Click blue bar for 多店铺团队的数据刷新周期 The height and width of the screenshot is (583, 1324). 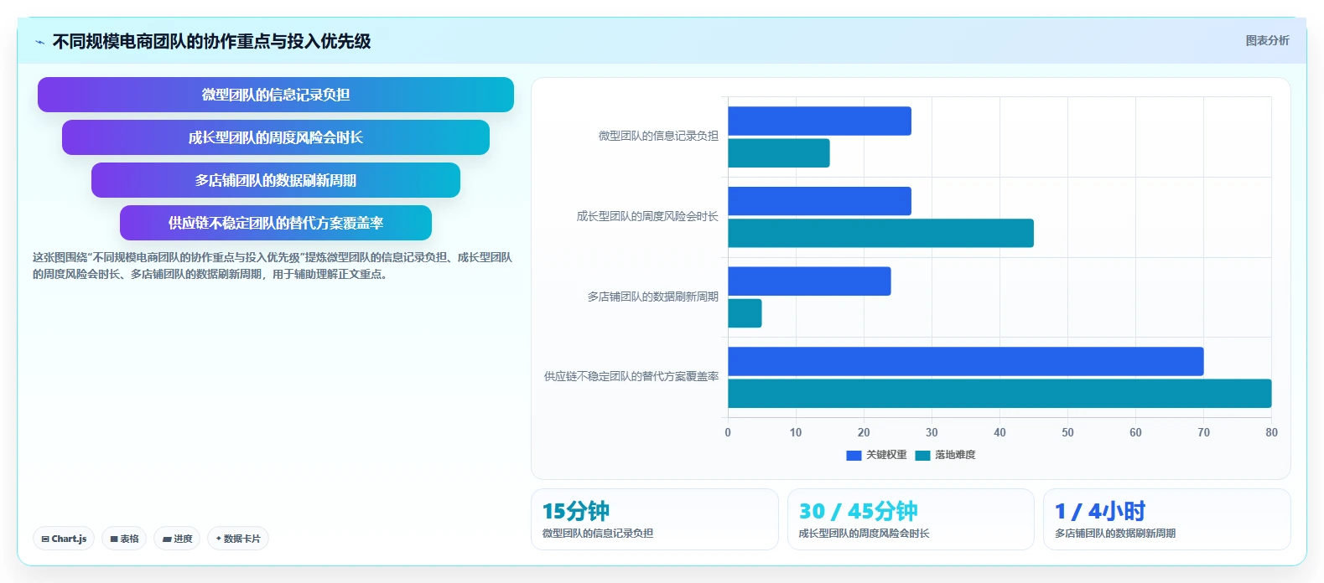click(x=809, y=281)
